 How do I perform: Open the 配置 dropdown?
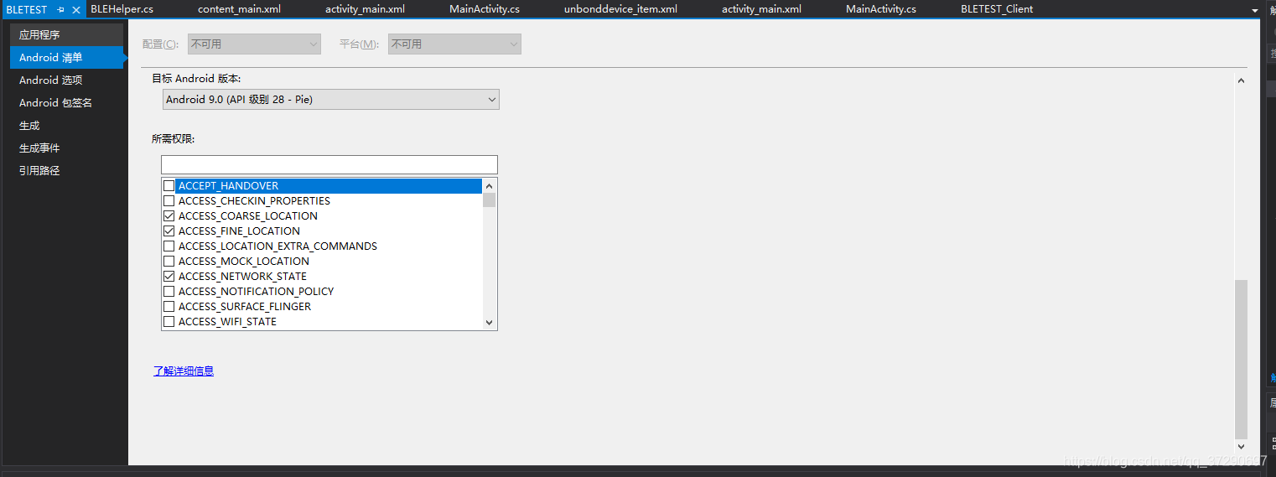pyautogui.click(x=254, y=44)
